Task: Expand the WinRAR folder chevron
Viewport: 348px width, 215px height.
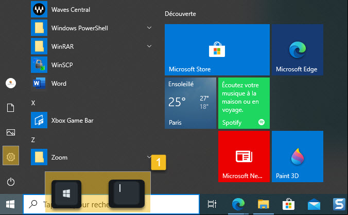Action: coord(149,46)
